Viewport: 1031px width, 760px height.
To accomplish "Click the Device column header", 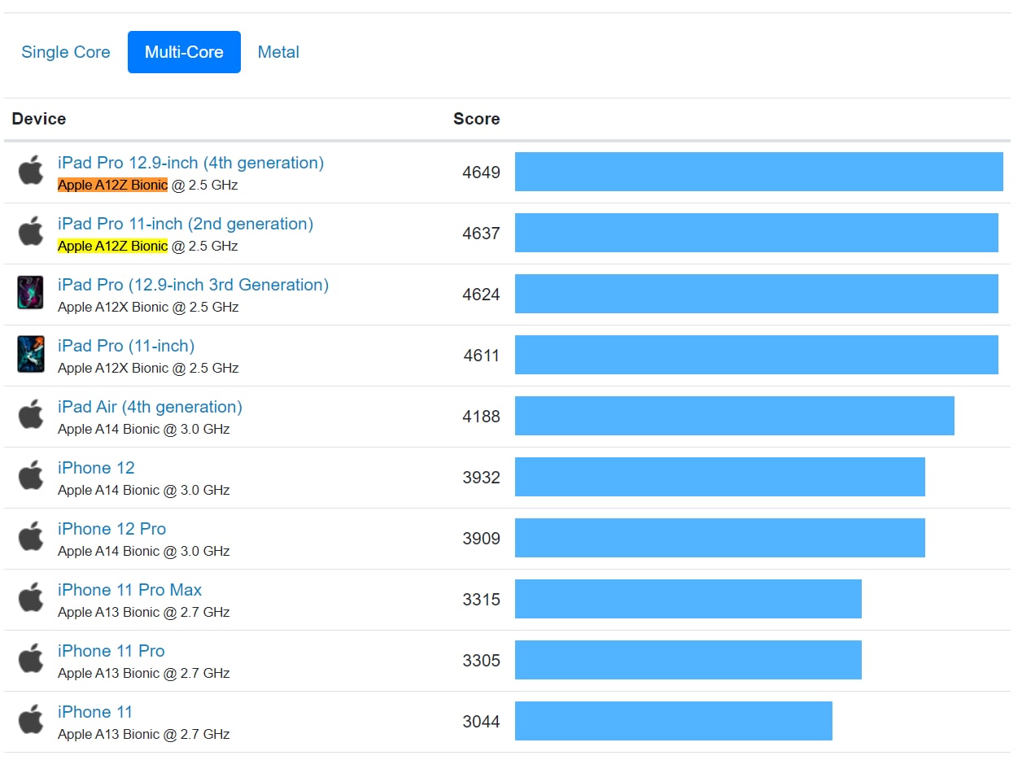I will [39, 119].
